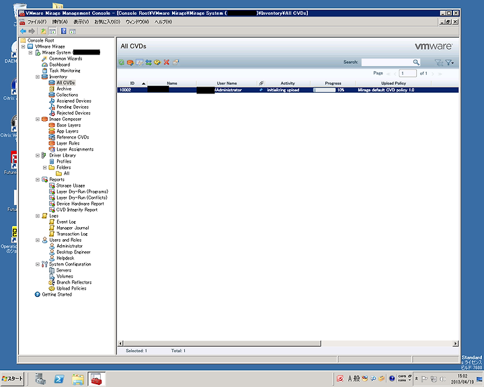
Task: Click the 10% progress bar for CVD 10002
Action: point(324,90)
